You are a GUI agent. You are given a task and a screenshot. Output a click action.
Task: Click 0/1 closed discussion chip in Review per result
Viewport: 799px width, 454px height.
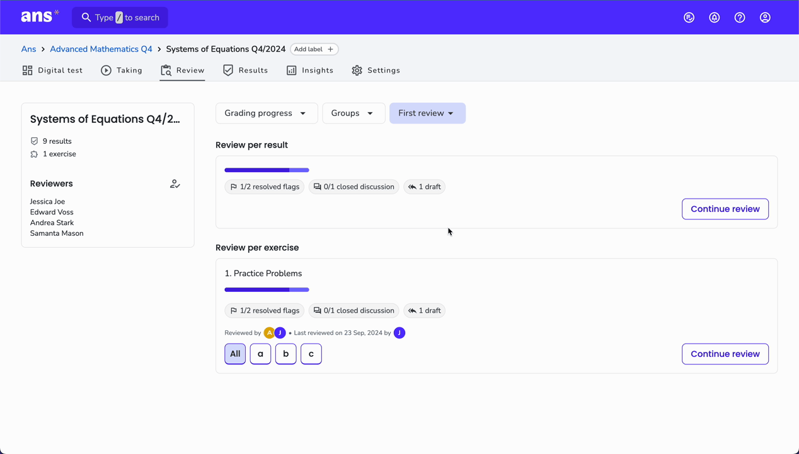[x=354, y=187]
